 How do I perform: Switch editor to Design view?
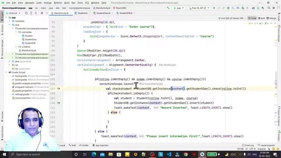point(271,18)
